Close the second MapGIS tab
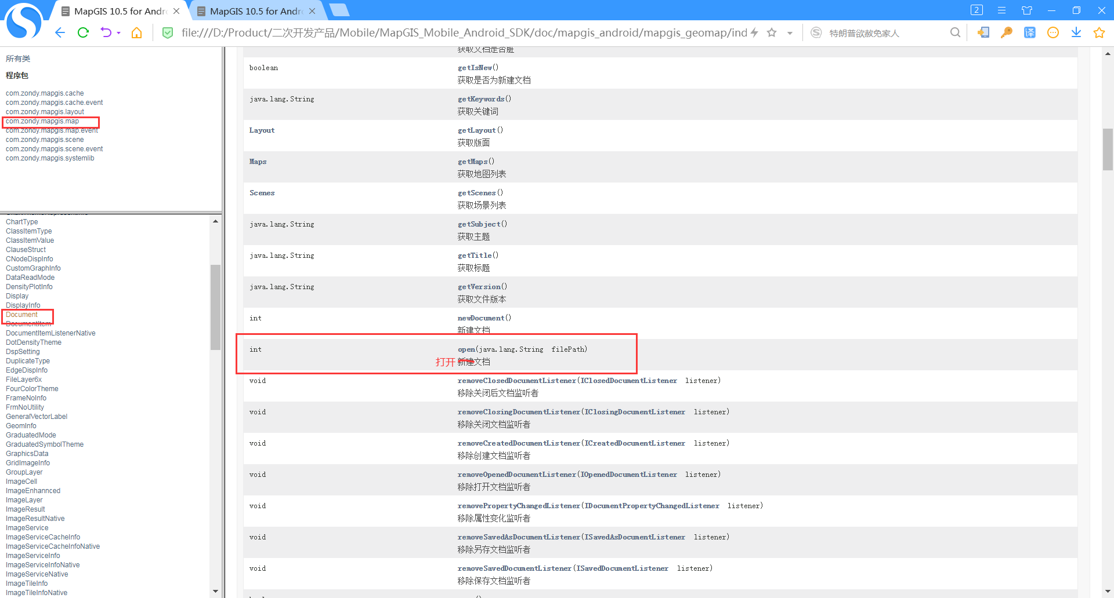This screenshot has height=598, width=1114. click(312, 11)
